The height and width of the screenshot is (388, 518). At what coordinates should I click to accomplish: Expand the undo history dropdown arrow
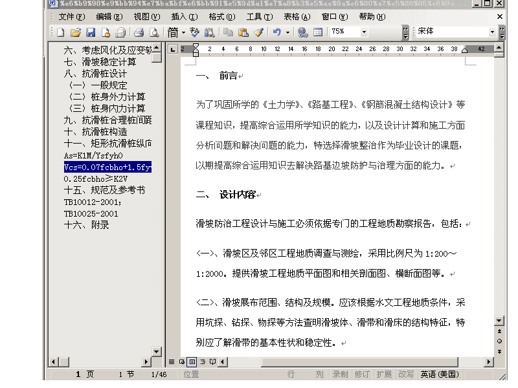[287, 32]
